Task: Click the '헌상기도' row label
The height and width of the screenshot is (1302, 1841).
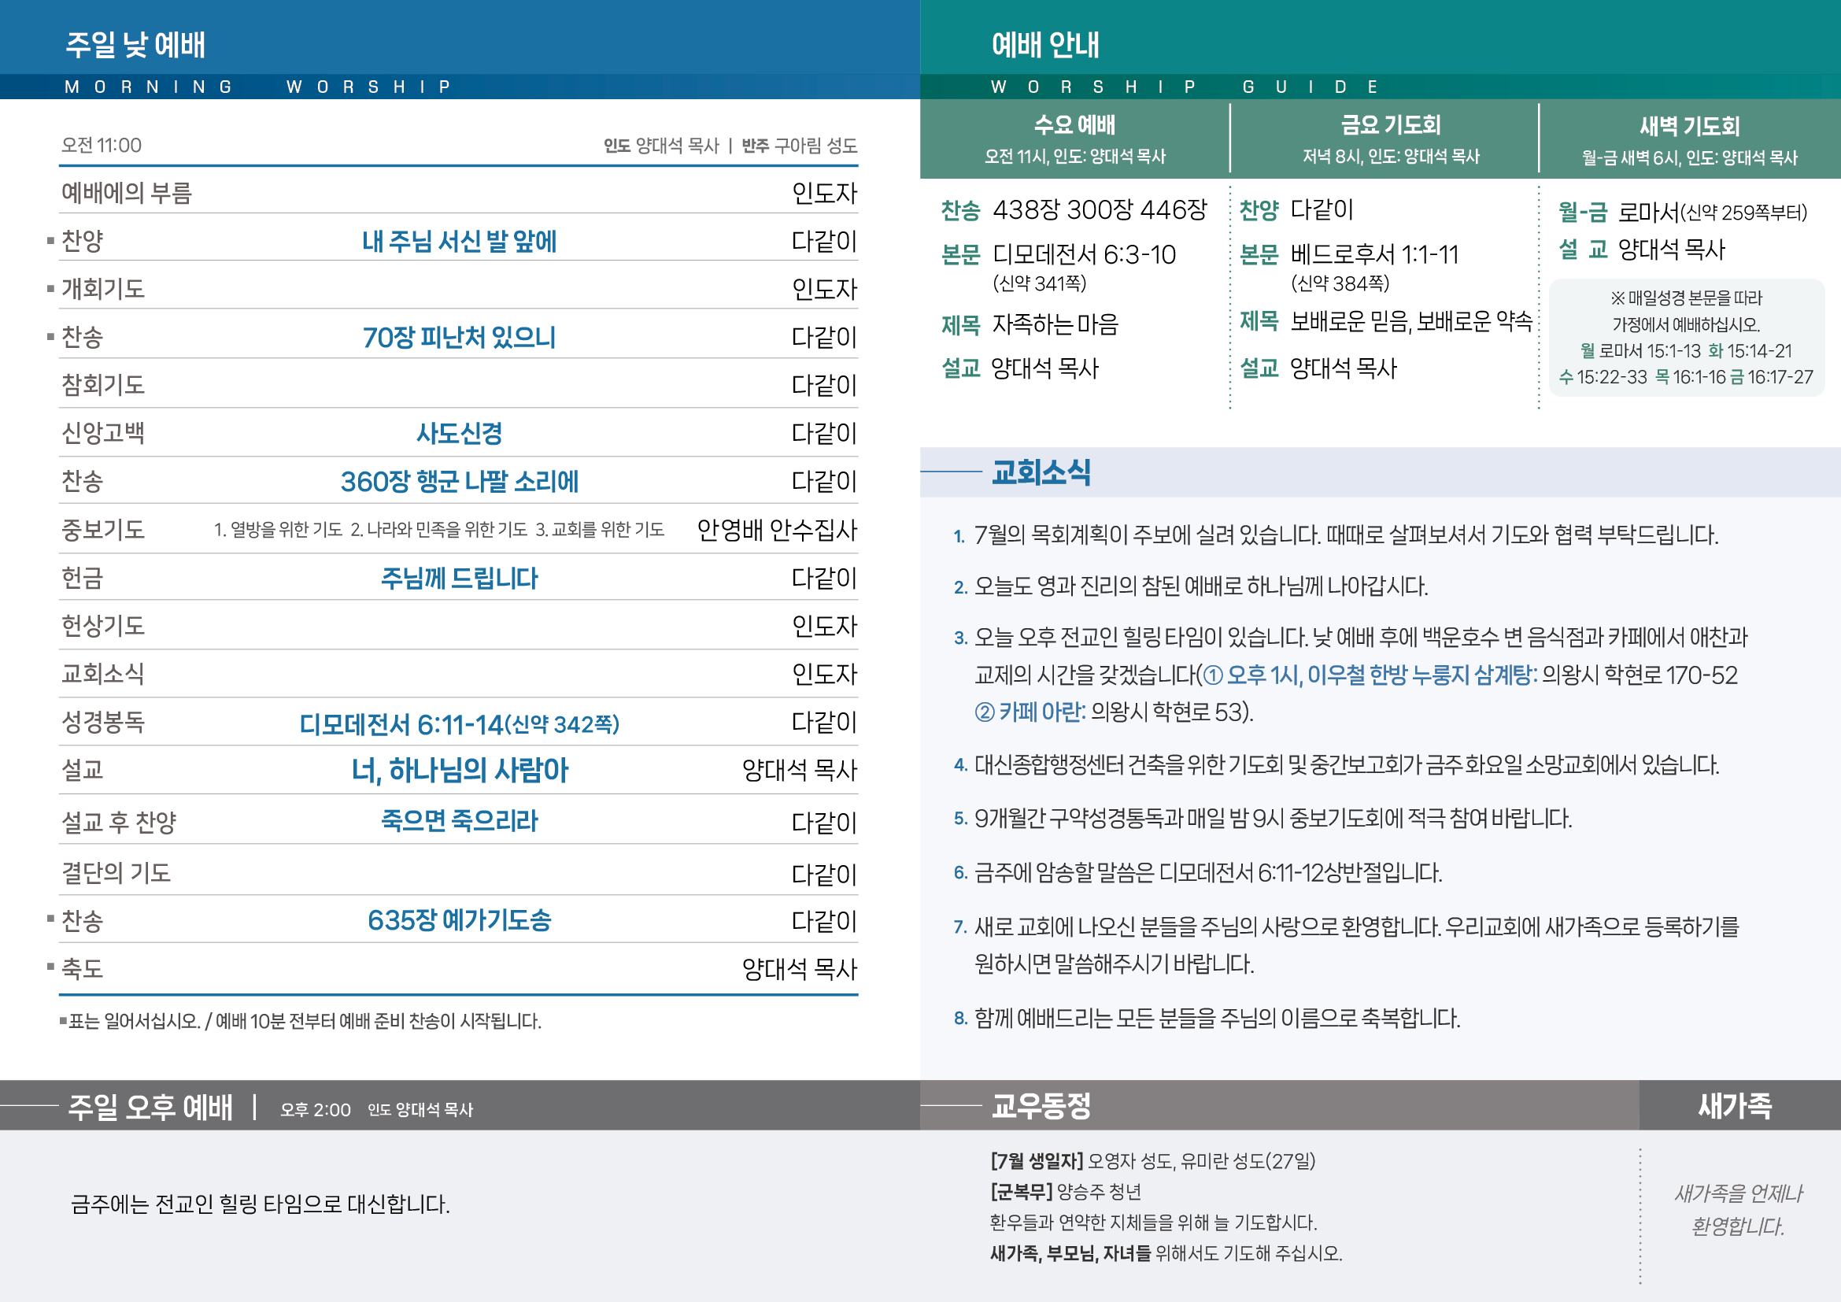Action: [x=103, y=625]
